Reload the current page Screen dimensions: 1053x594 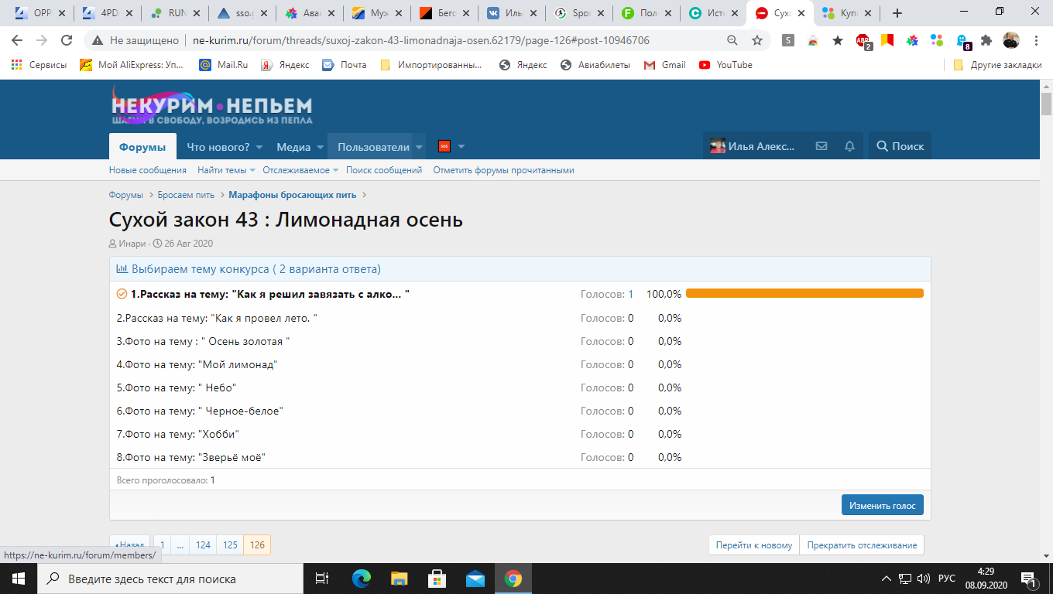[x=67, y=40]
